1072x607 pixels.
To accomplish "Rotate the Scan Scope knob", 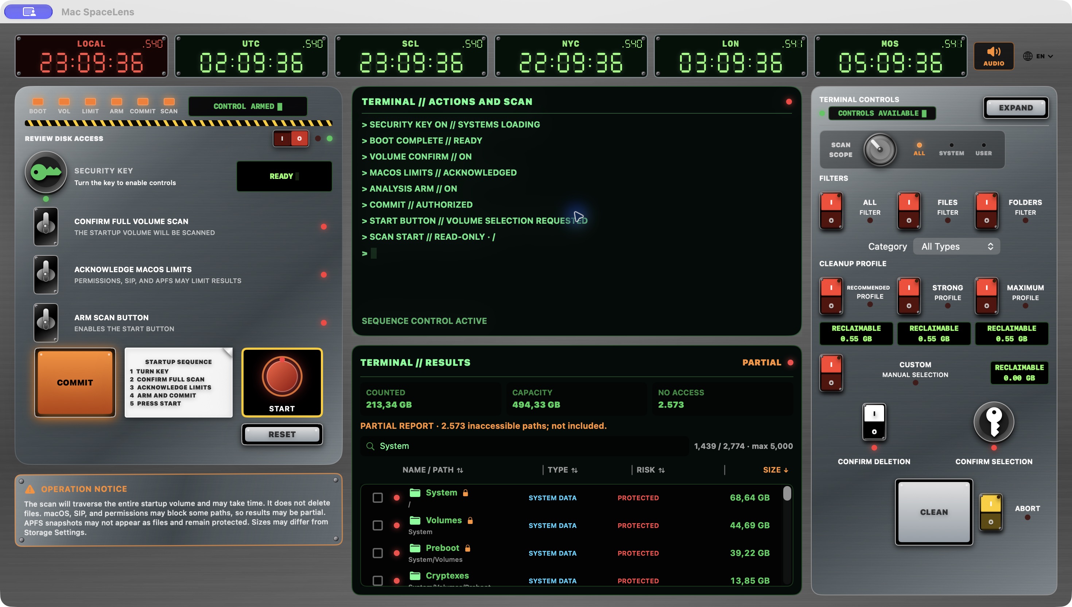I will pyautogui.click(x=880, y=150).
